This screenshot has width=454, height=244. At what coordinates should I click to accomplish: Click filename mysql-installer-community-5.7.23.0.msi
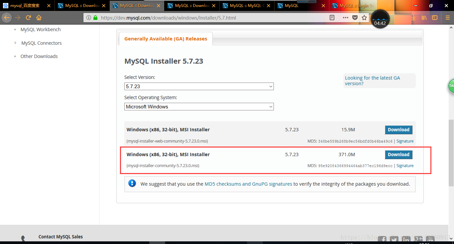[x=163, y=165]
